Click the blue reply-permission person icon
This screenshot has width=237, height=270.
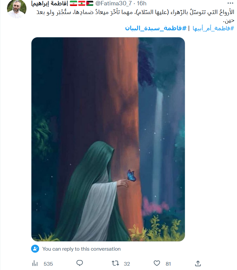(x=35, y=249)
